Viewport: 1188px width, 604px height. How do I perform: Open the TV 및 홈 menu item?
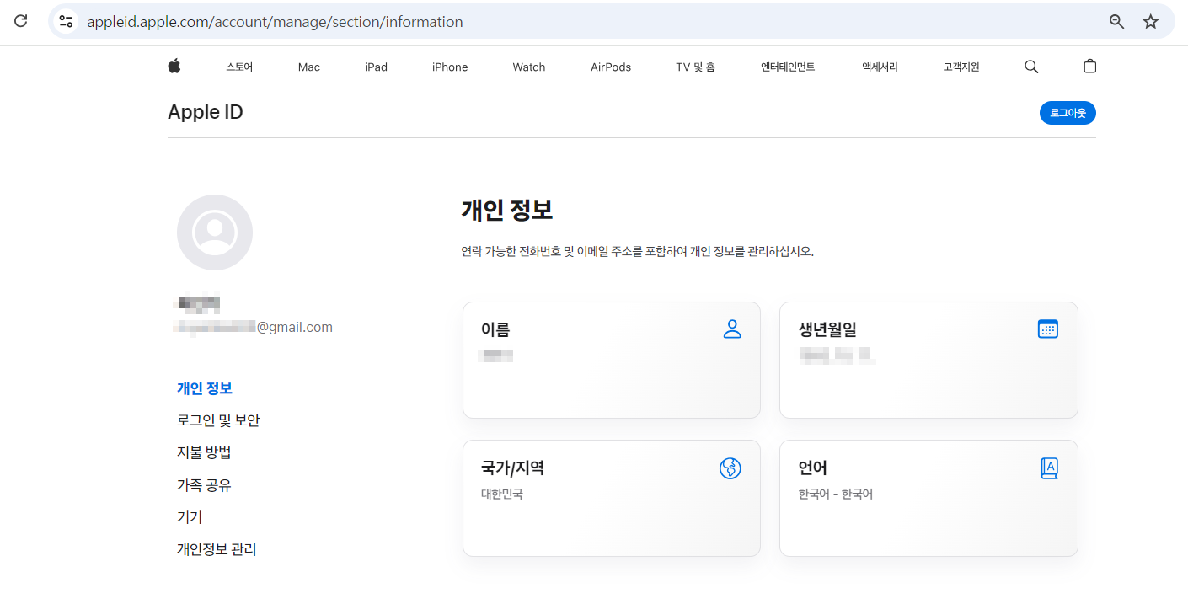click(695, 67)
